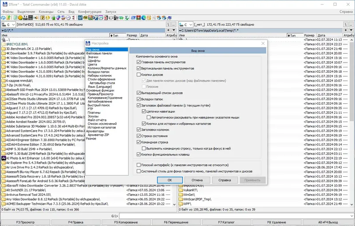
Task: Toggle Цепочки навигации checkbox
Action: (x=143, y=111)
